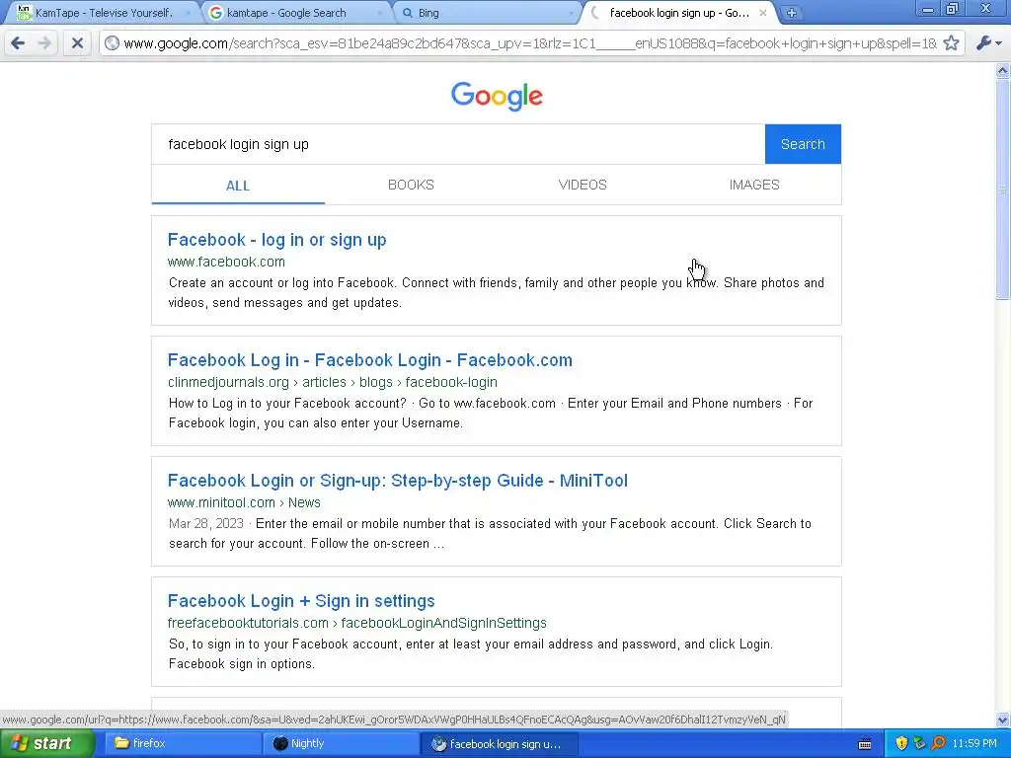Viewport: 1011px width, 758px height.
Task: Switch to the BOOKS results tab
Action: (x=411, y=185)
